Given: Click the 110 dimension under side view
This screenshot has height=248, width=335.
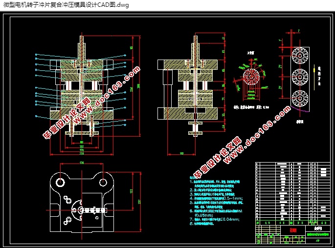Looking at the screenshot, I should tap(181, 153).
